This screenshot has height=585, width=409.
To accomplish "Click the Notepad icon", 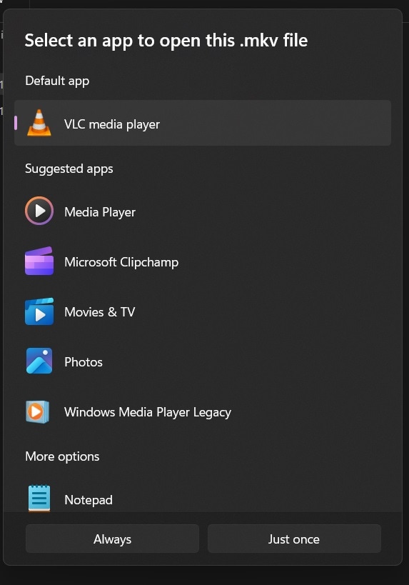I will [x=39, y=499].
